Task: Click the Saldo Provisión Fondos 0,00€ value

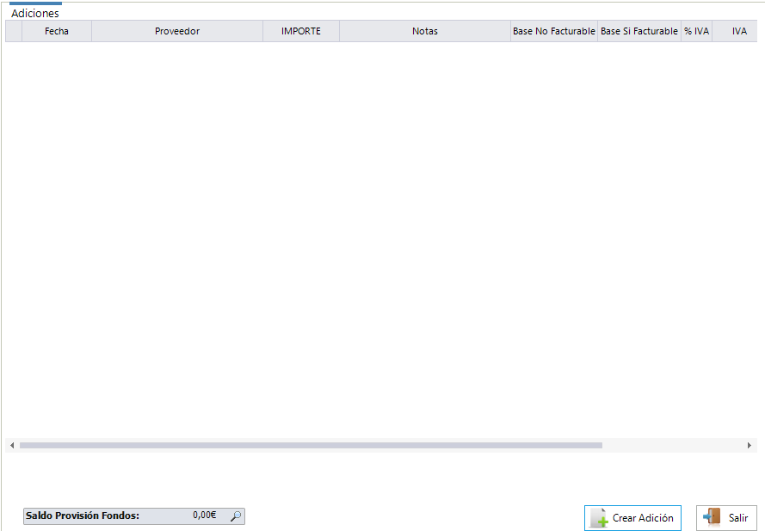Action: click(205, 515)
